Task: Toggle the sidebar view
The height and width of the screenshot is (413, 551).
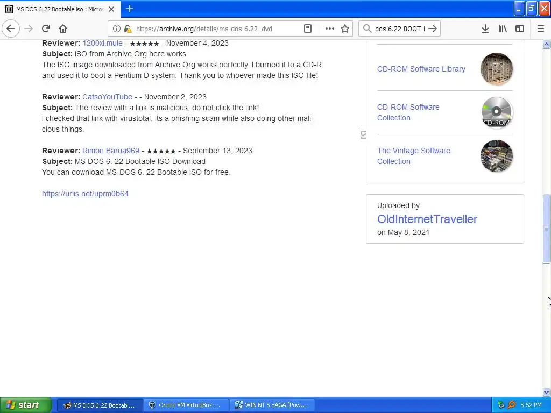Action: tap(520, 29)
